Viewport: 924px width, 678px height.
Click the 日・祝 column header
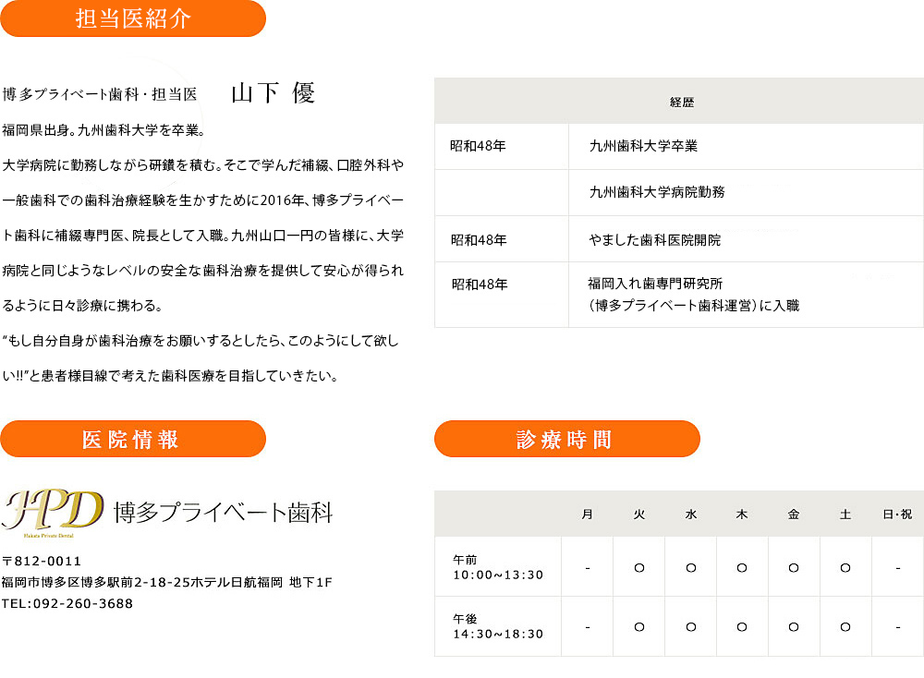[897, 515]
